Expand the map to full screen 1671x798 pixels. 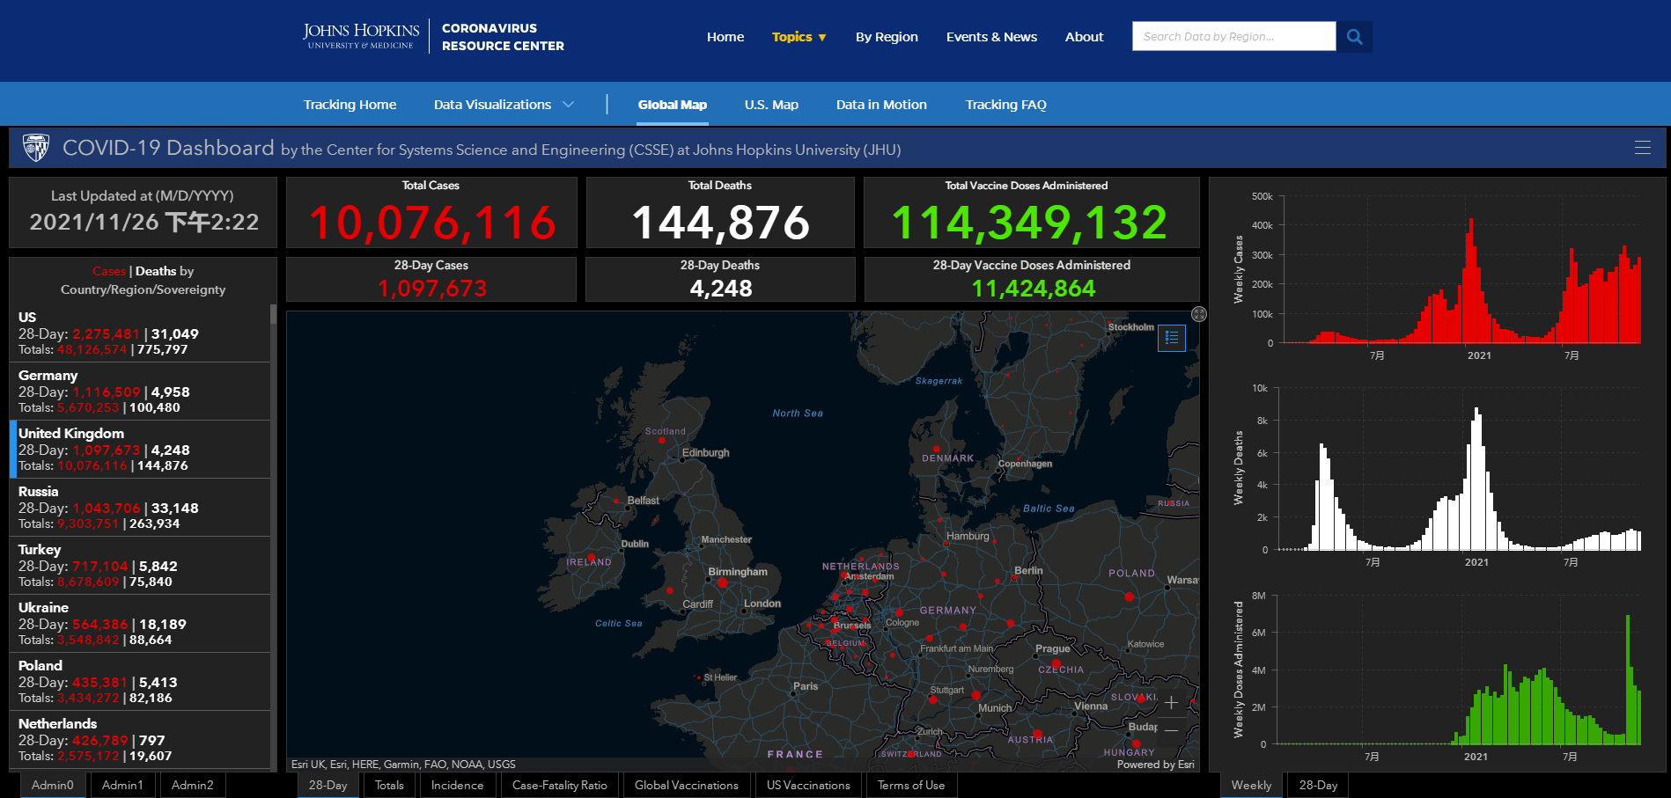(1198, 314)
